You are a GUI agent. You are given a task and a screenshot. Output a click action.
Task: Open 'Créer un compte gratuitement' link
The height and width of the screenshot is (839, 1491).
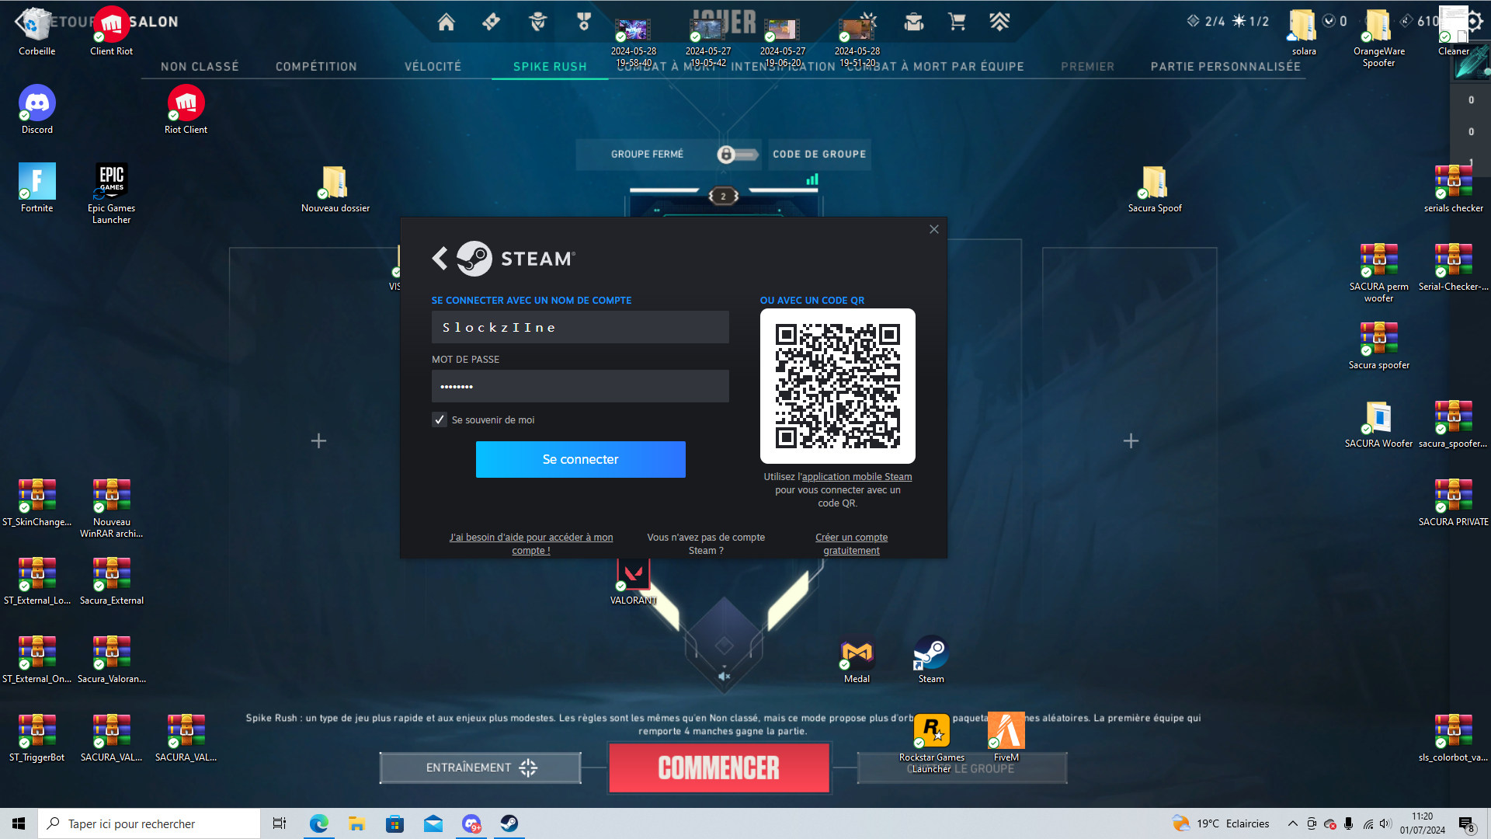tap(852, 544)
